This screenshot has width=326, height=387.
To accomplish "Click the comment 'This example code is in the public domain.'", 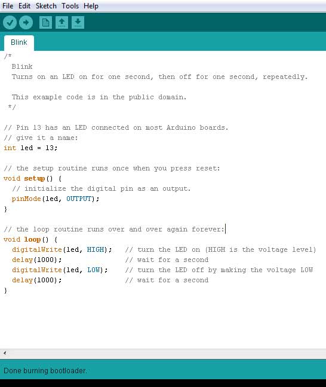I will [99, 97].
